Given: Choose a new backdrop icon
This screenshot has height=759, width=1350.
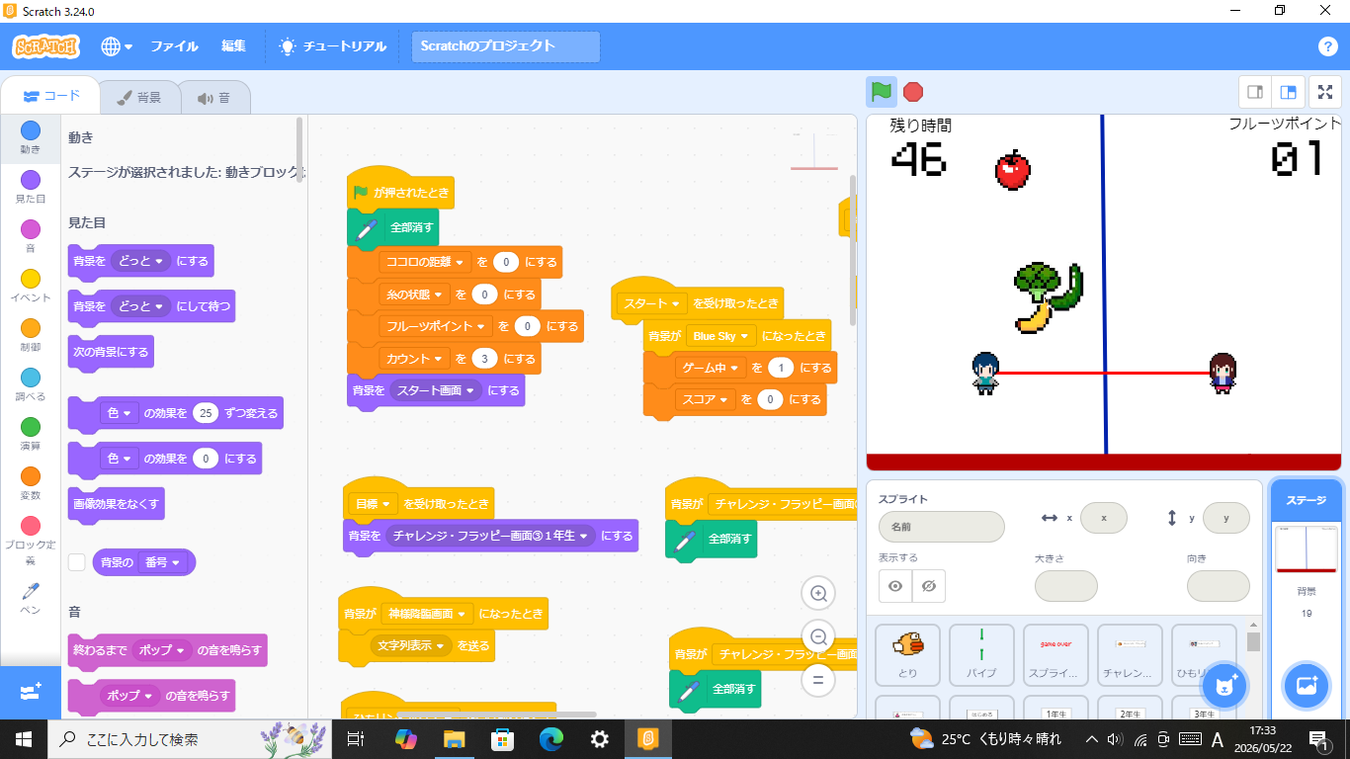Looking at the screenshot, I should click(1307, 685).
